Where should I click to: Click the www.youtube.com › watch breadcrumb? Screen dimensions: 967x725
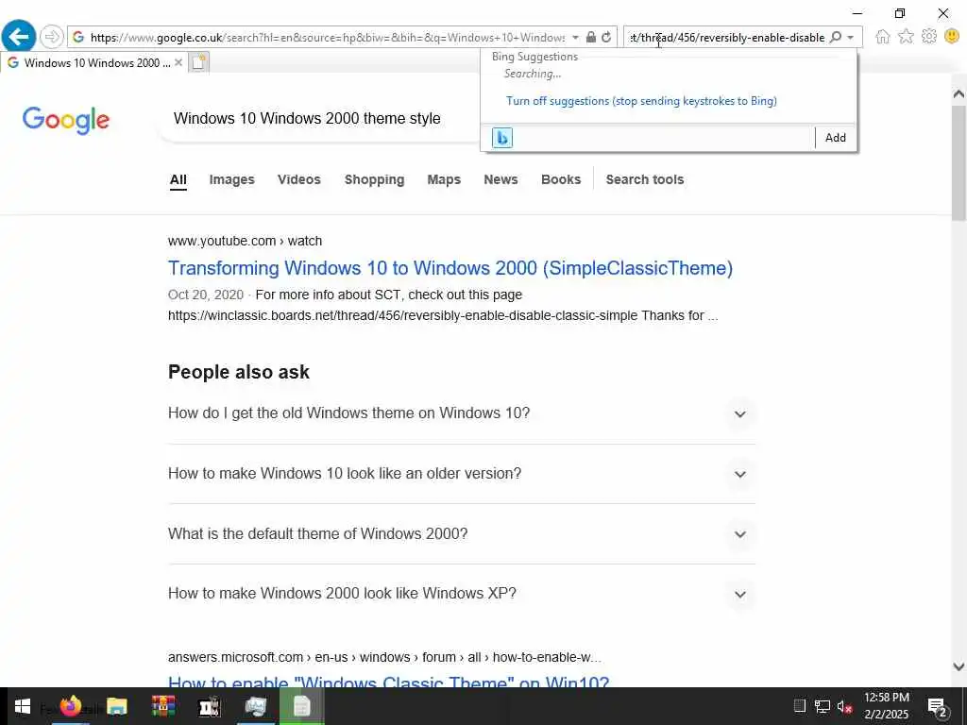click(245, 241)
